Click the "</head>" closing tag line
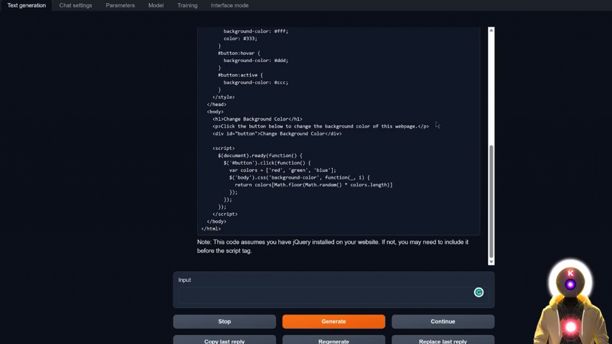 pyautogui.click(x=216, y=104)
